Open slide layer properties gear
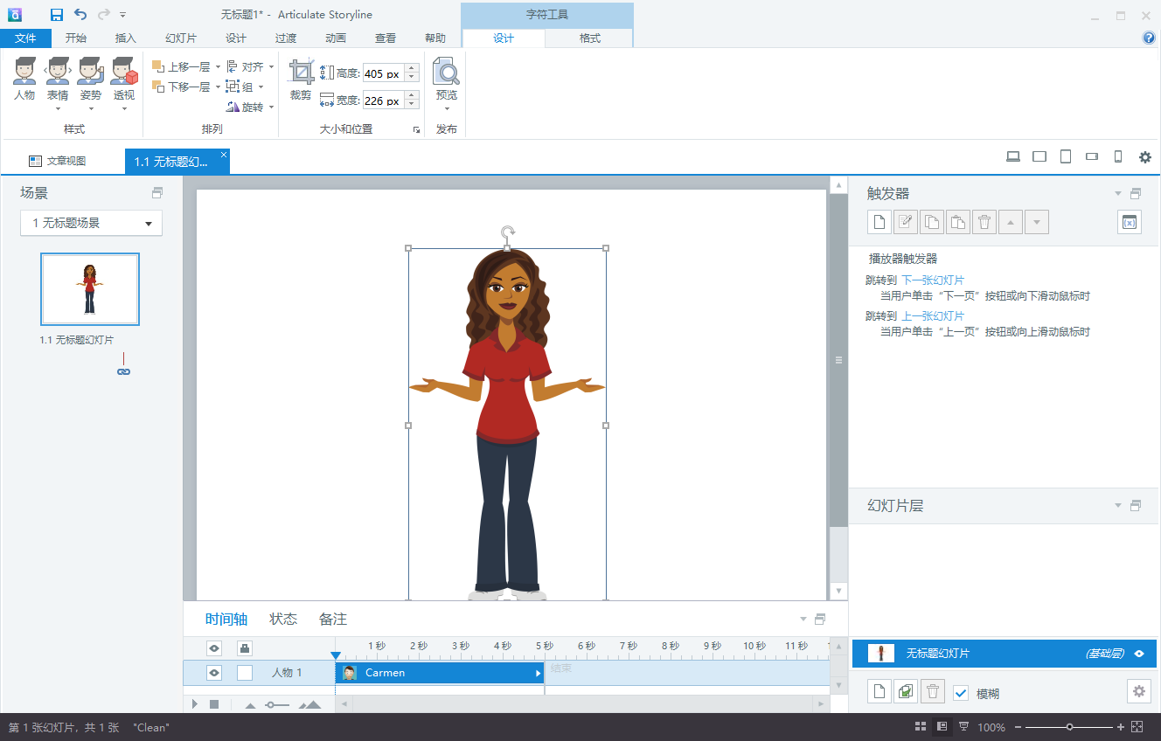The width and height of the screenshot is (1161, 741). (1138, 691)
